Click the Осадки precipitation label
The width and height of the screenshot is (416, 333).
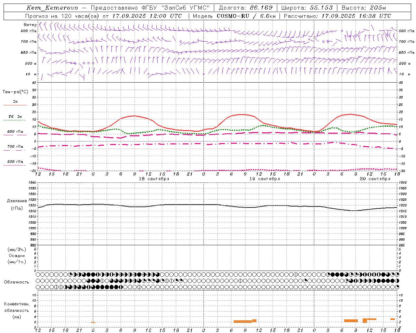click(17, 256)
